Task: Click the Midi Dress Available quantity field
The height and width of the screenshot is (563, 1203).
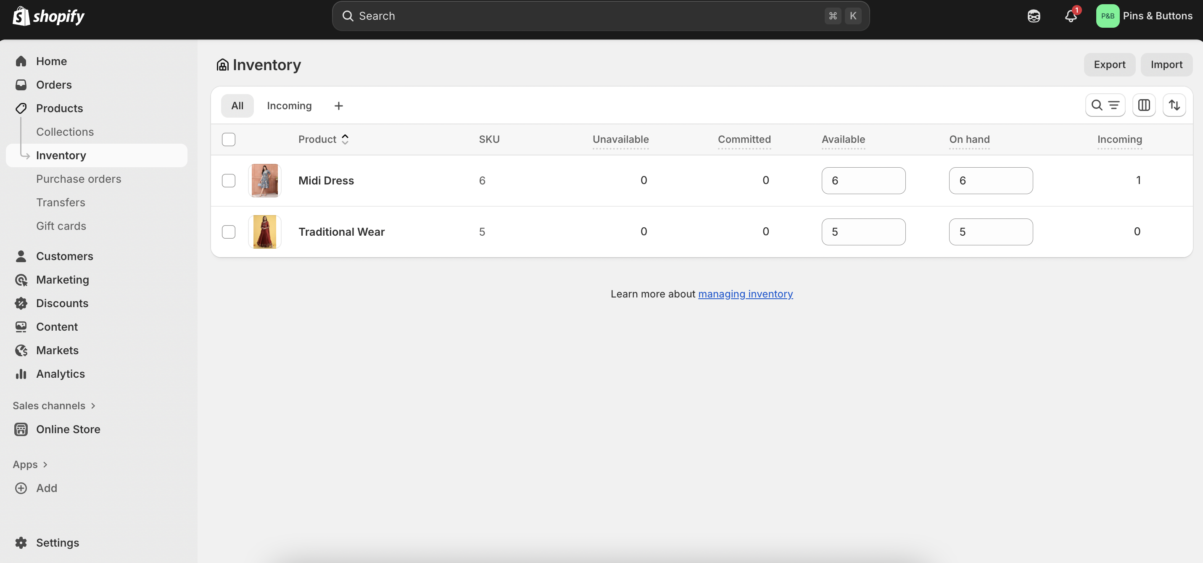Action: tap(863, 181)
